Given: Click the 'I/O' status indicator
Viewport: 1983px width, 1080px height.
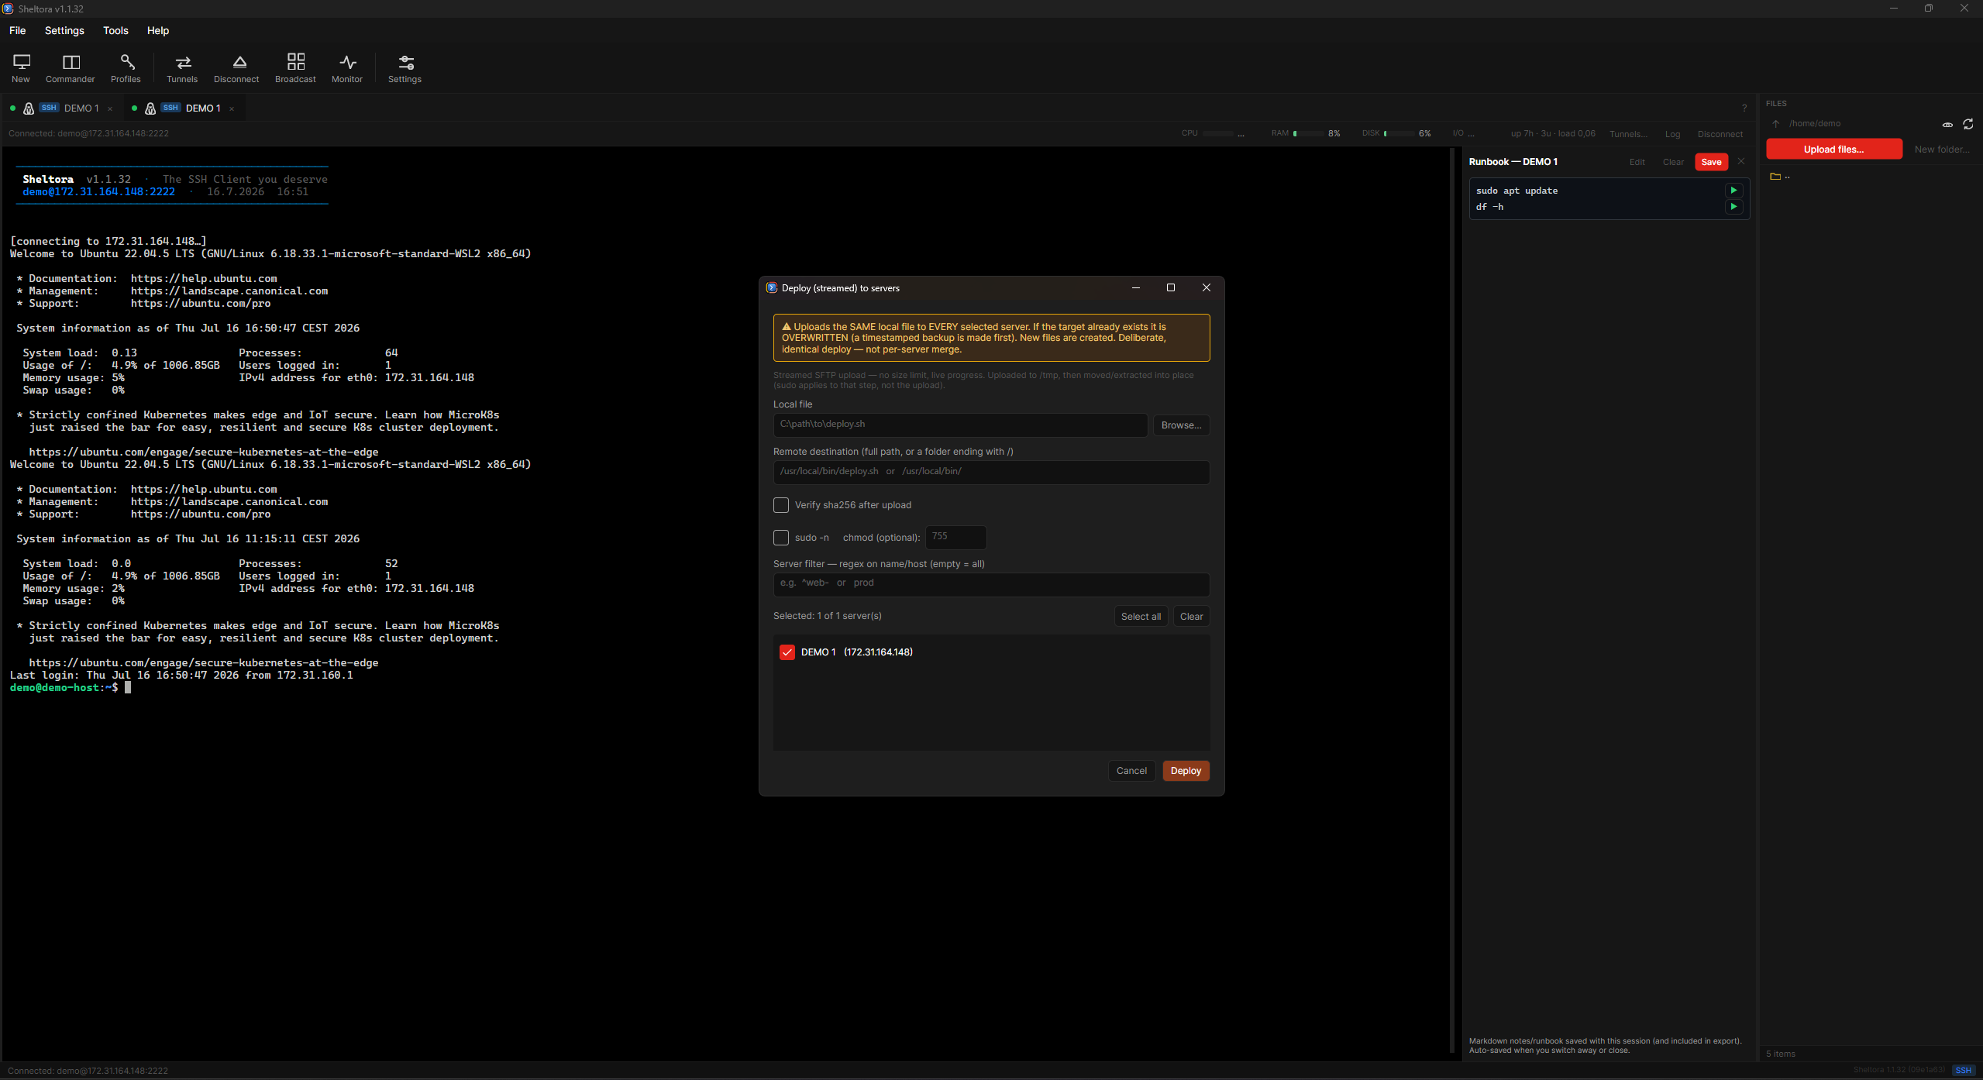Looking at the screenshot, I should 1462,133.
